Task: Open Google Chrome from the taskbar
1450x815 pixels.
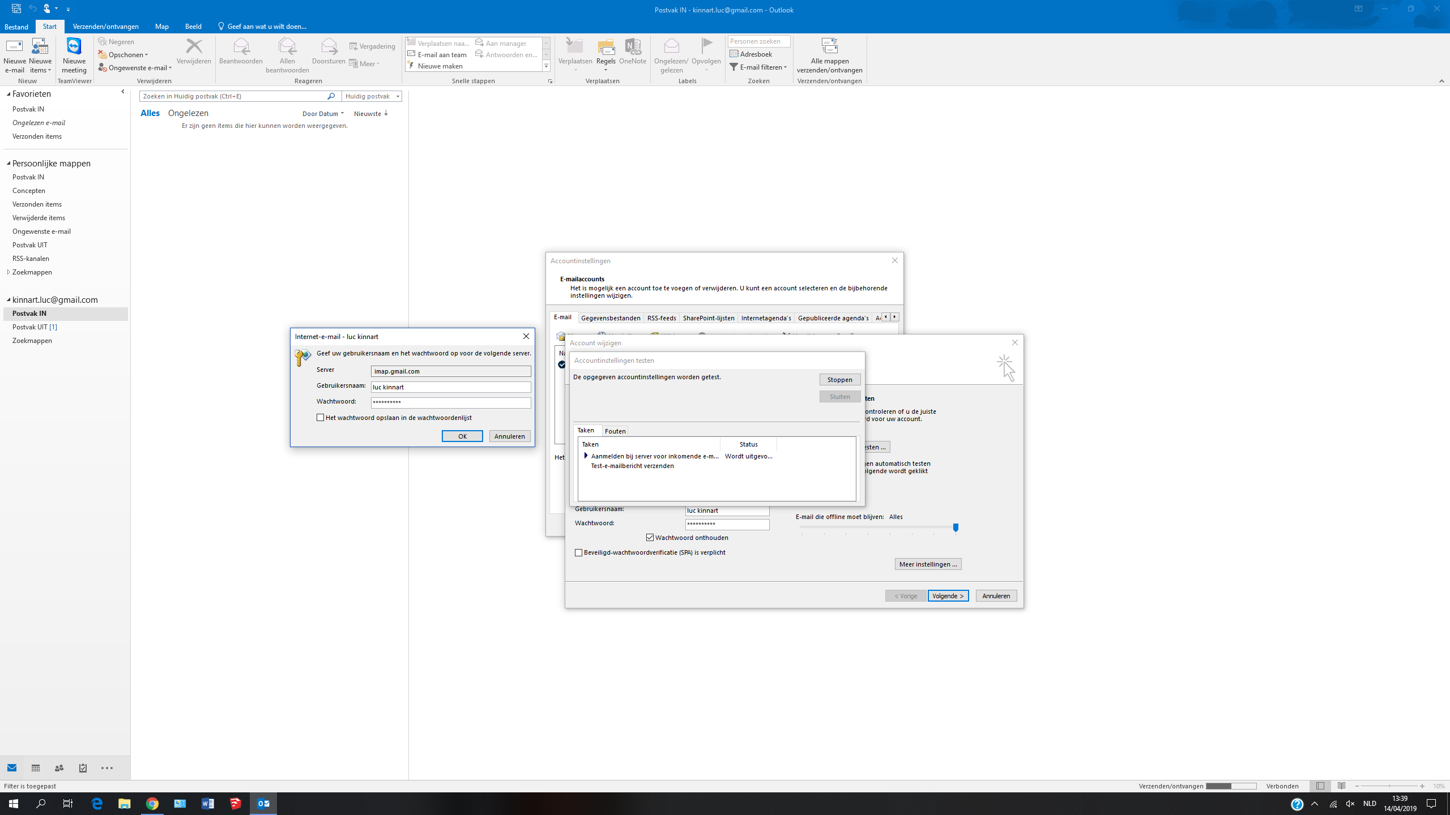Action: pos(152,804)
